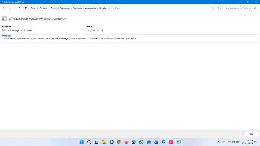Refresh the Detalhes do problema page

click(219, 8)
